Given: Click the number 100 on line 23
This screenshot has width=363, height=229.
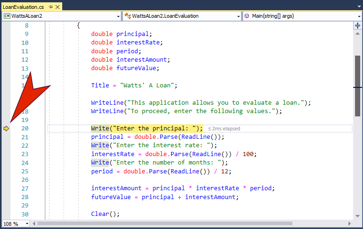Looking at the screenshot, I should point(248,154).
